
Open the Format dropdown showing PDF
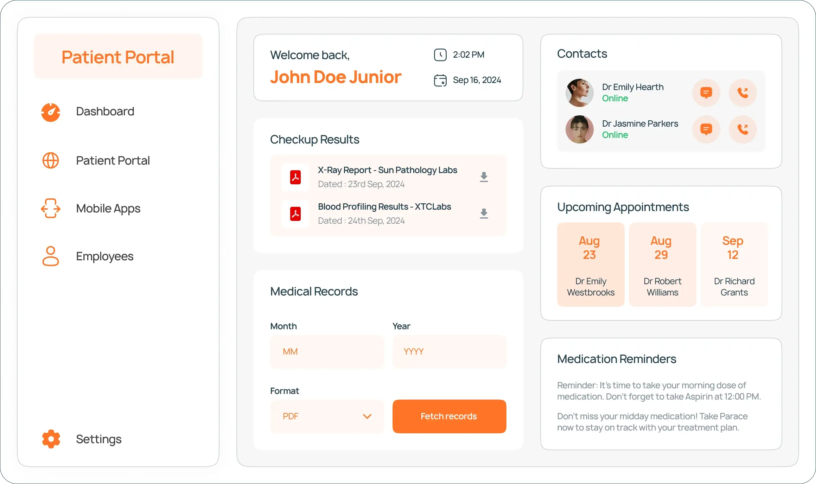(x=327, y=416)
